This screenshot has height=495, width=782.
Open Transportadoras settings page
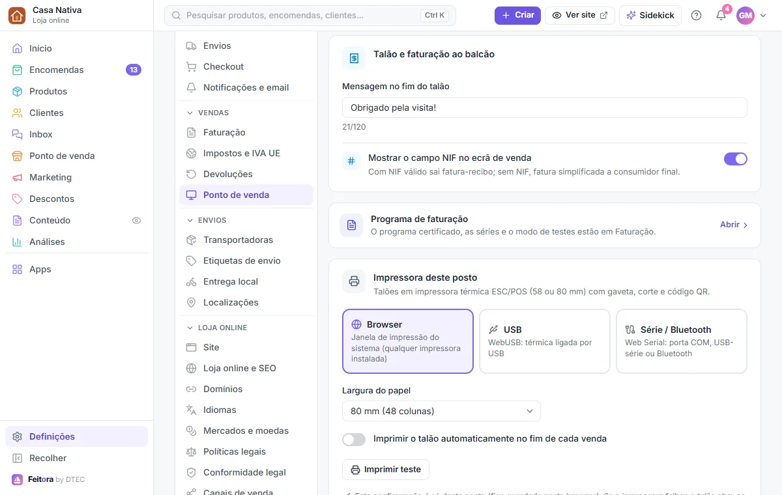click(246, 240)
